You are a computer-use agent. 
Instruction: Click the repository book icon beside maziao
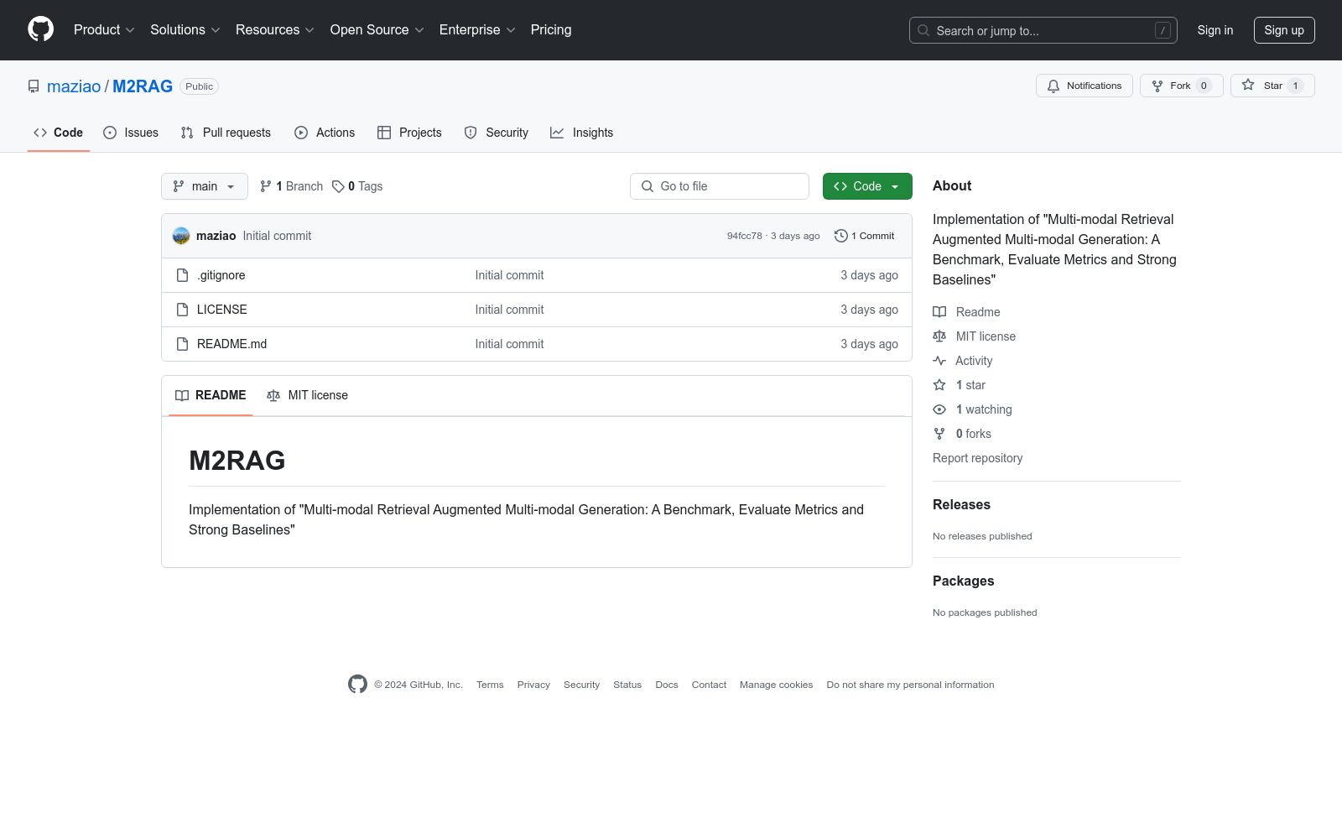(34, 86)
